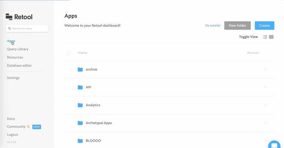Click the archive folder icon
The image size is (284, 148).
(80, 69)
